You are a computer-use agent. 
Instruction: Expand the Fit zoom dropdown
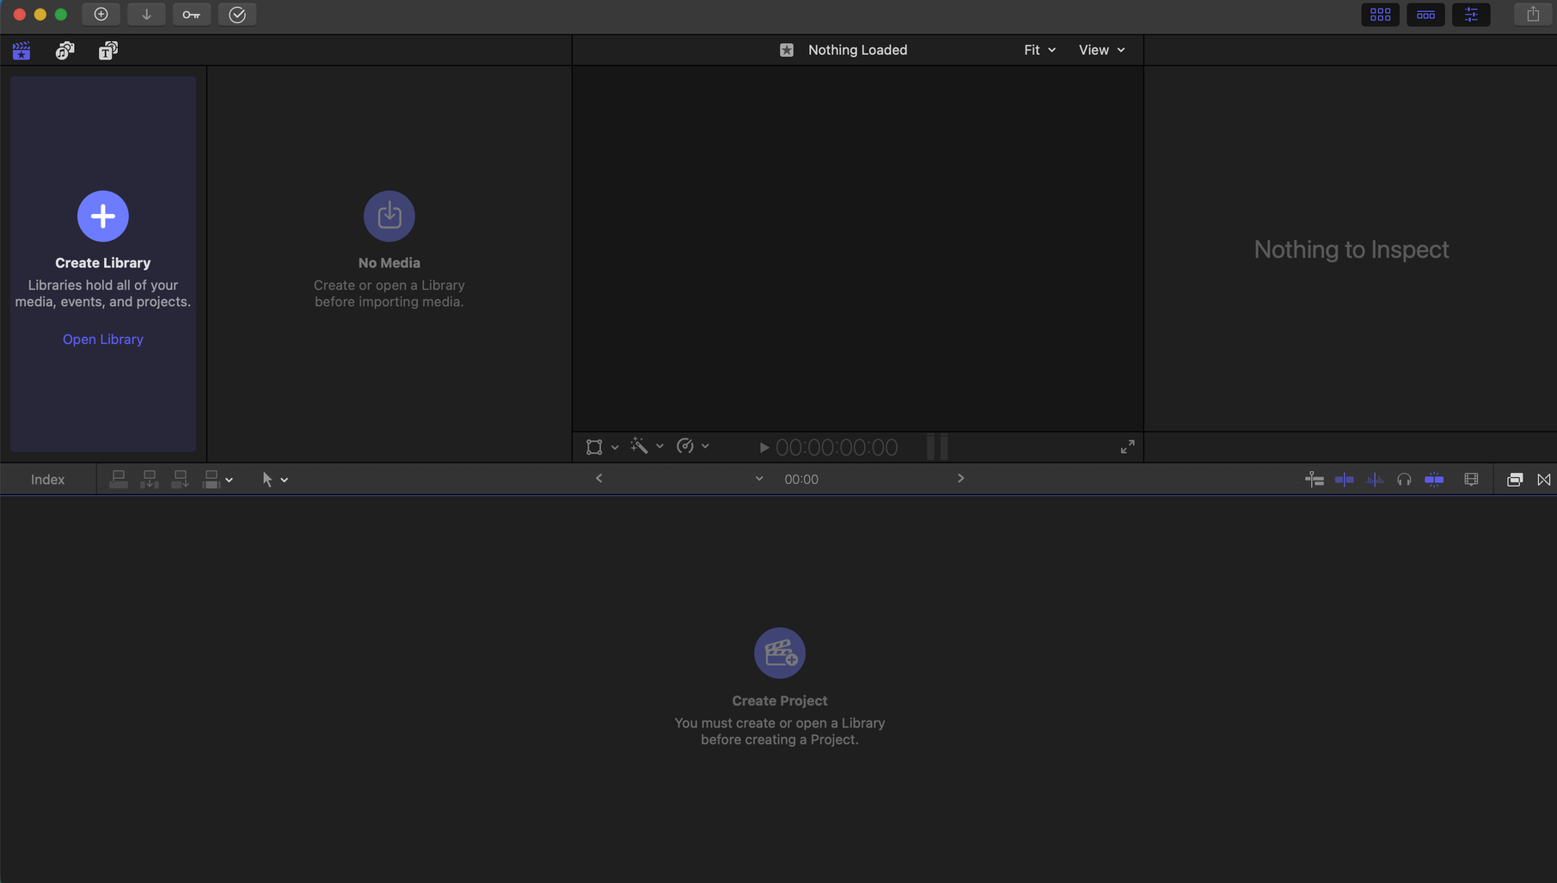(1039, 50)
